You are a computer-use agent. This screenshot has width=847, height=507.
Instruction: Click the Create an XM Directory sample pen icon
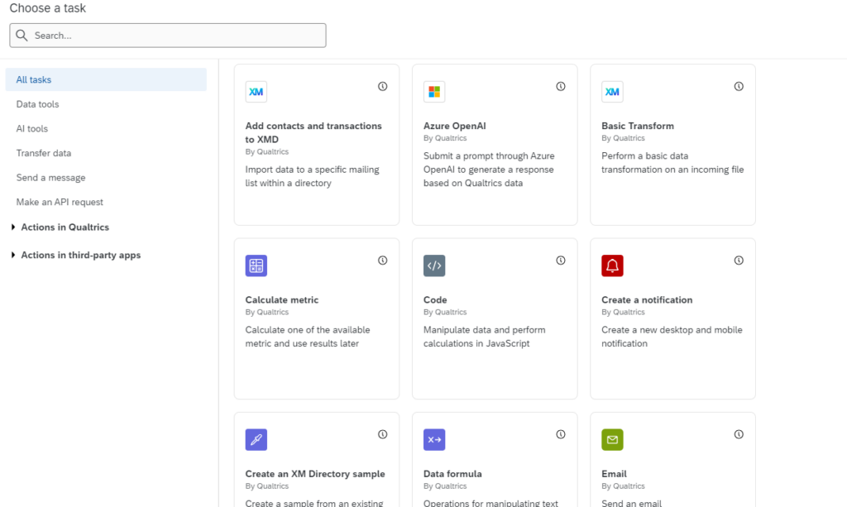(256, 439)
